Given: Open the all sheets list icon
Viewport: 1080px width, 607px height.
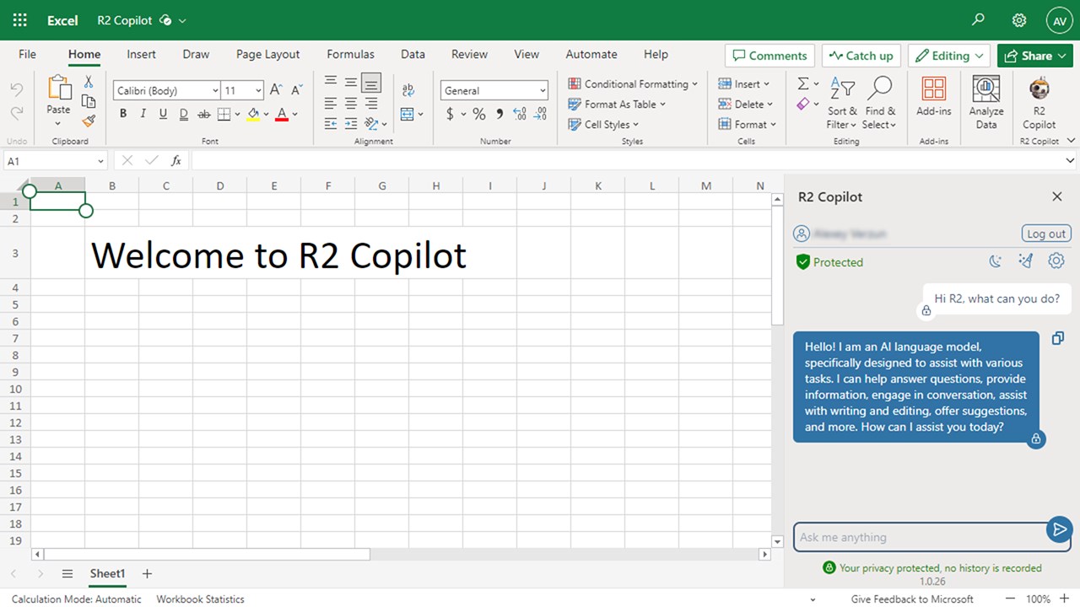Looking at the screenshot, I should (x=67, y=574).
